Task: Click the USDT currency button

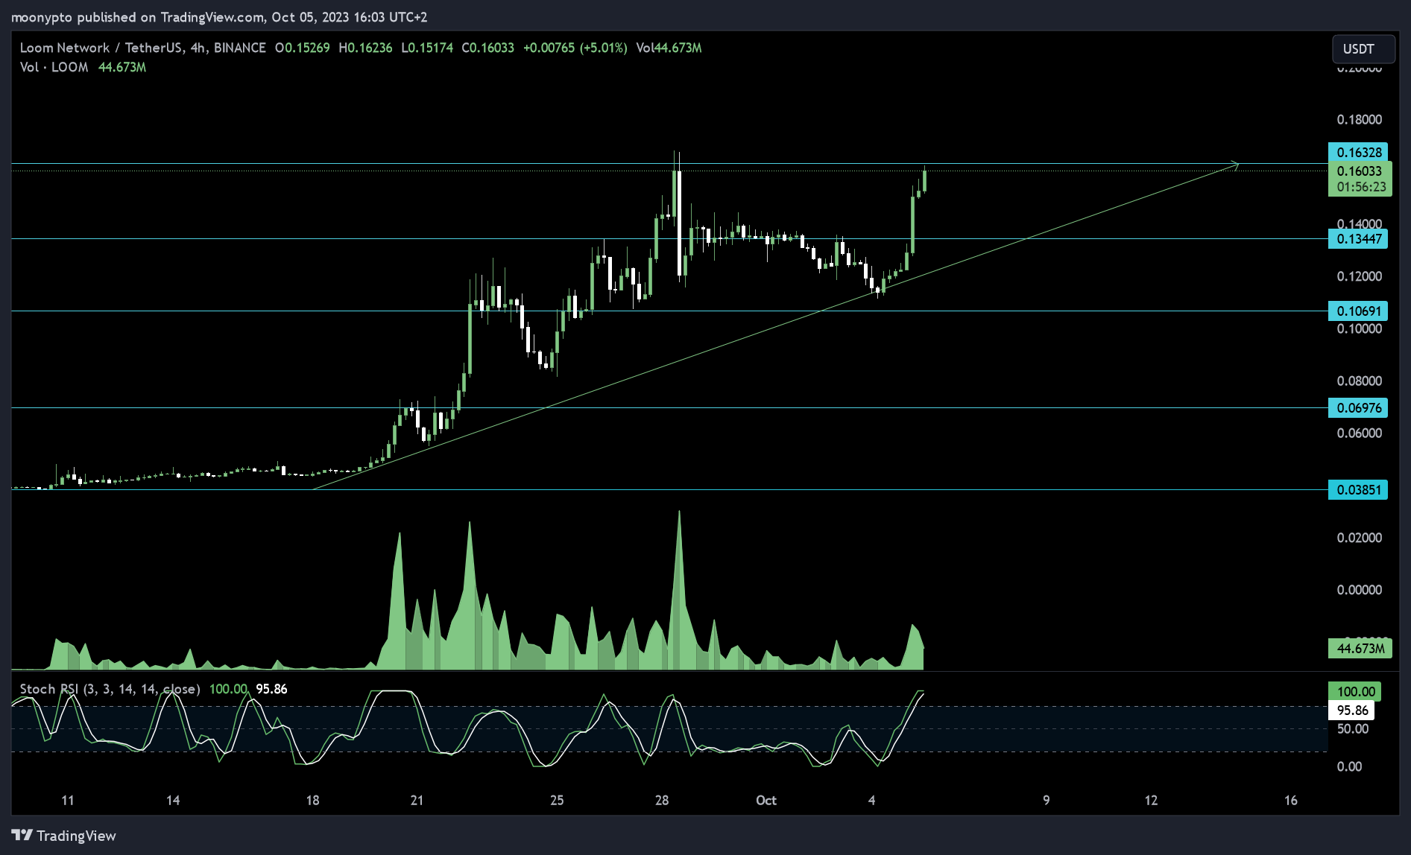Action: coord(1363,49)
